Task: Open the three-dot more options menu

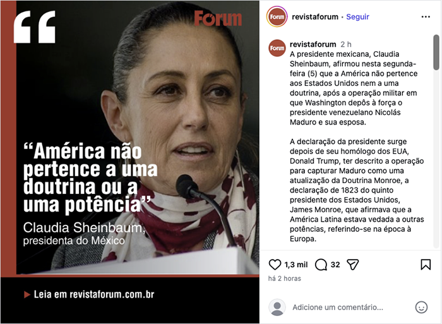Action: click(x=426, y=17)
